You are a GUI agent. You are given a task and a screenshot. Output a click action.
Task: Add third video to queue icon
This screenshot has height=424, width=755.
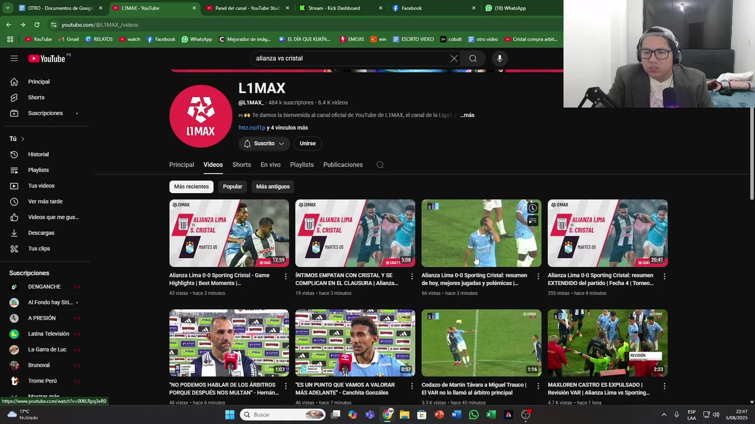point(533,221)
